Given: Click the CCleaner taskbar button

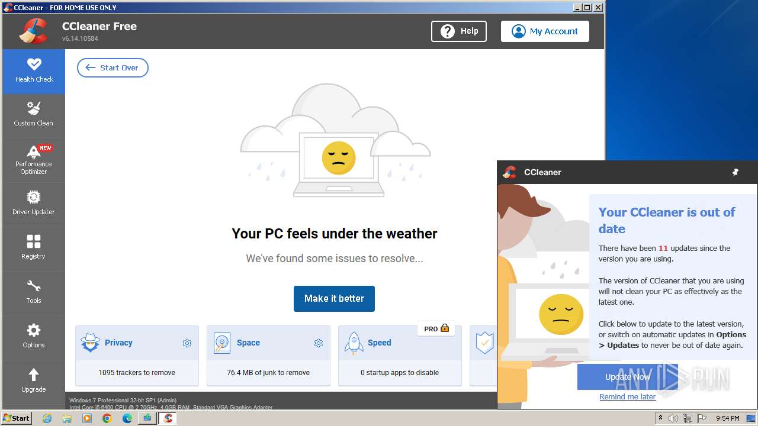Looking at the screenshot, I should (x=168, y=418).
